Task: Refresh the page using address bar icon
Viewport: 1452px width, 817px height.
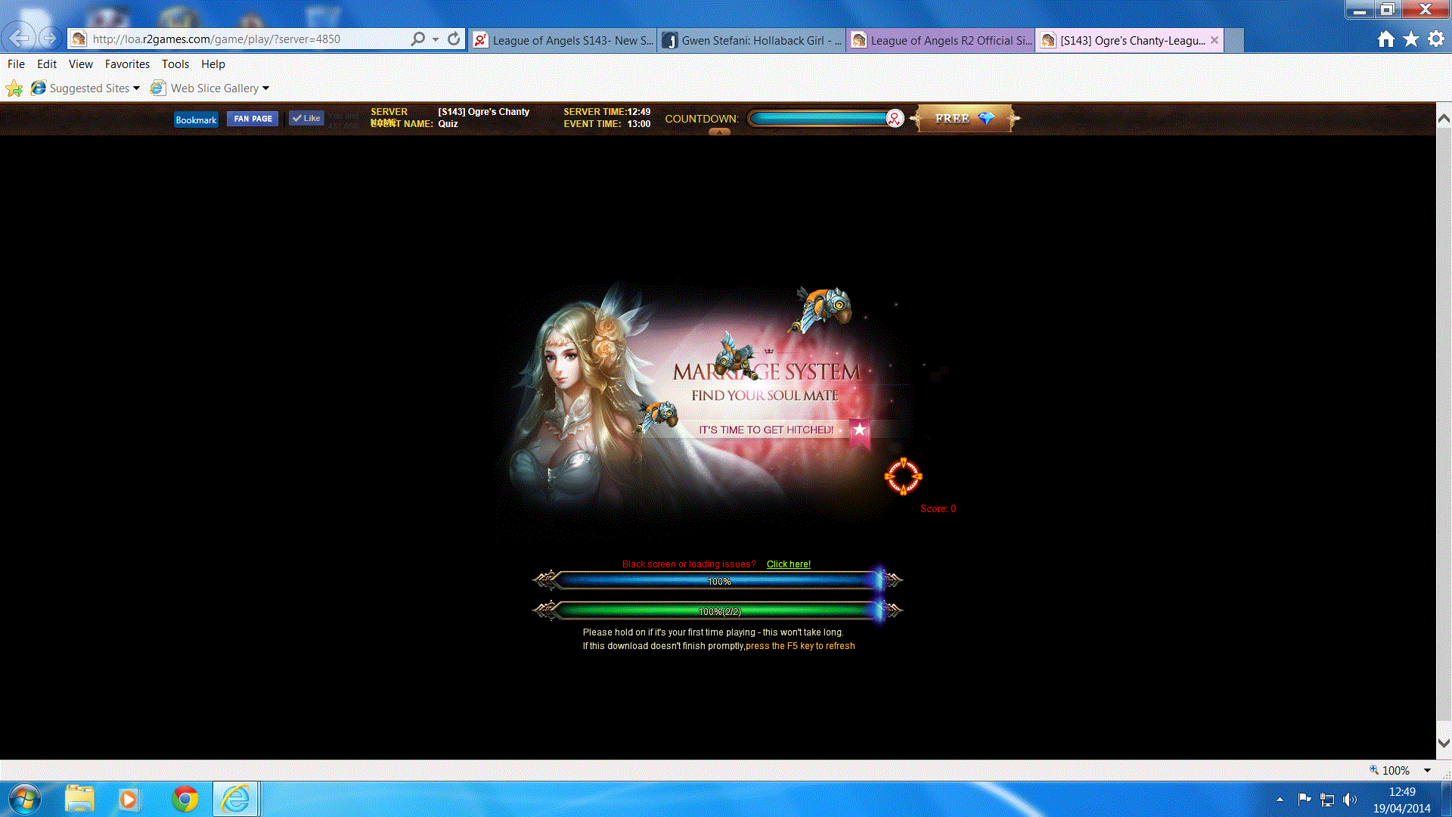Action: [454, 39]
